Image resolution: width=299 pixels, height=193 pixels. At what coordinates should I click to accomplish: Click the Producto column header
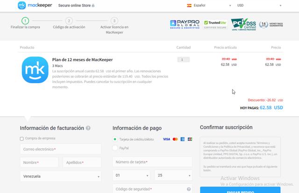coord(27,47)
